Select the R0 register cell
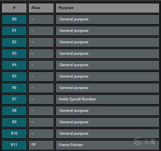 (x=14, y=19)
